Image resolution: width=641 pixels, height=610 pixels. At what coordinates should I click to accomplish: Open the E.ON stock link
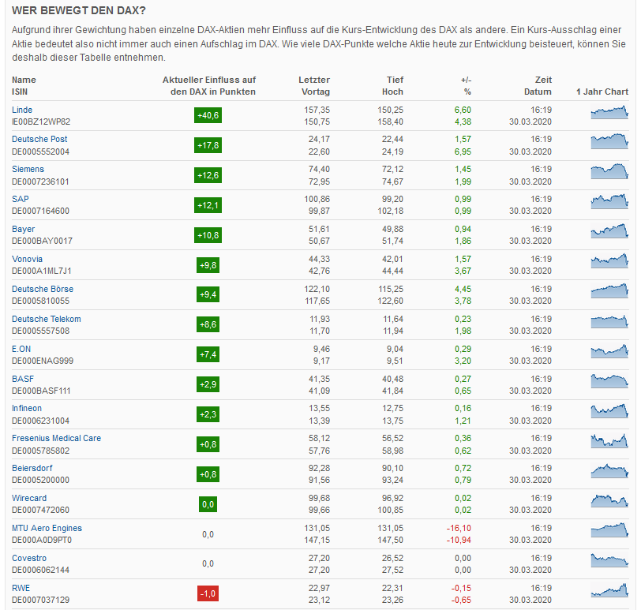21,349
